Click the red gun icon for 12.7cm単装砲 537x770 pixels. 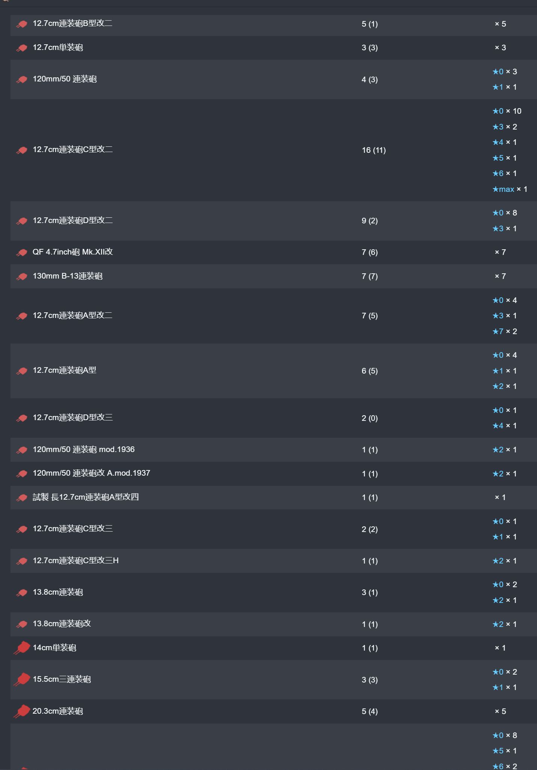point(22,48)
